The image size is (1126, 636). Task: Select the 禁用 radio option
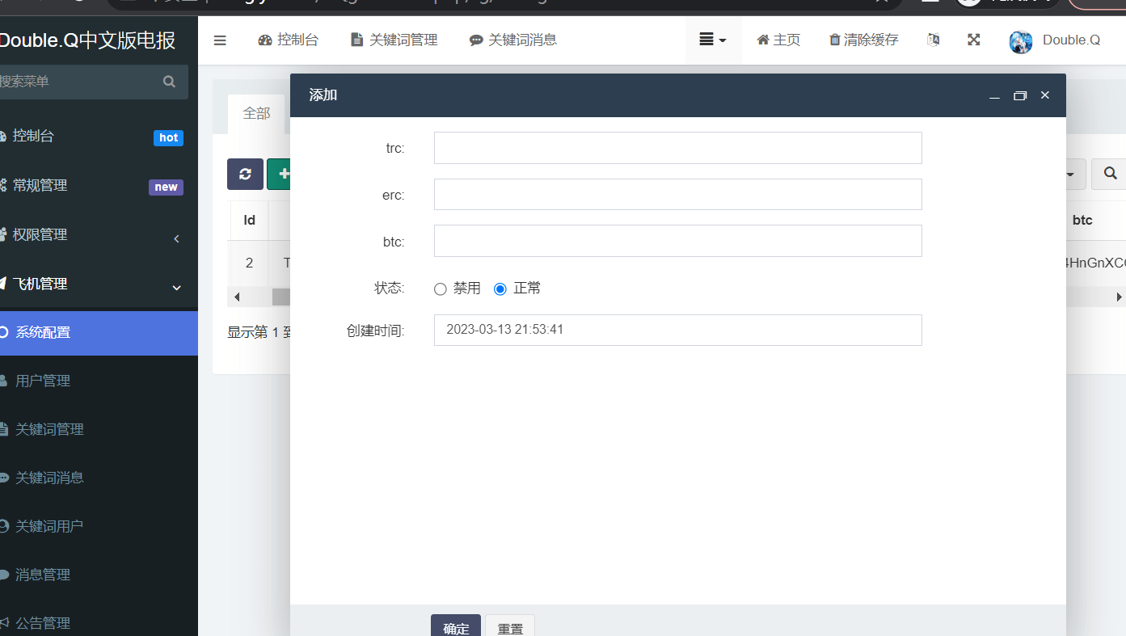441,289
